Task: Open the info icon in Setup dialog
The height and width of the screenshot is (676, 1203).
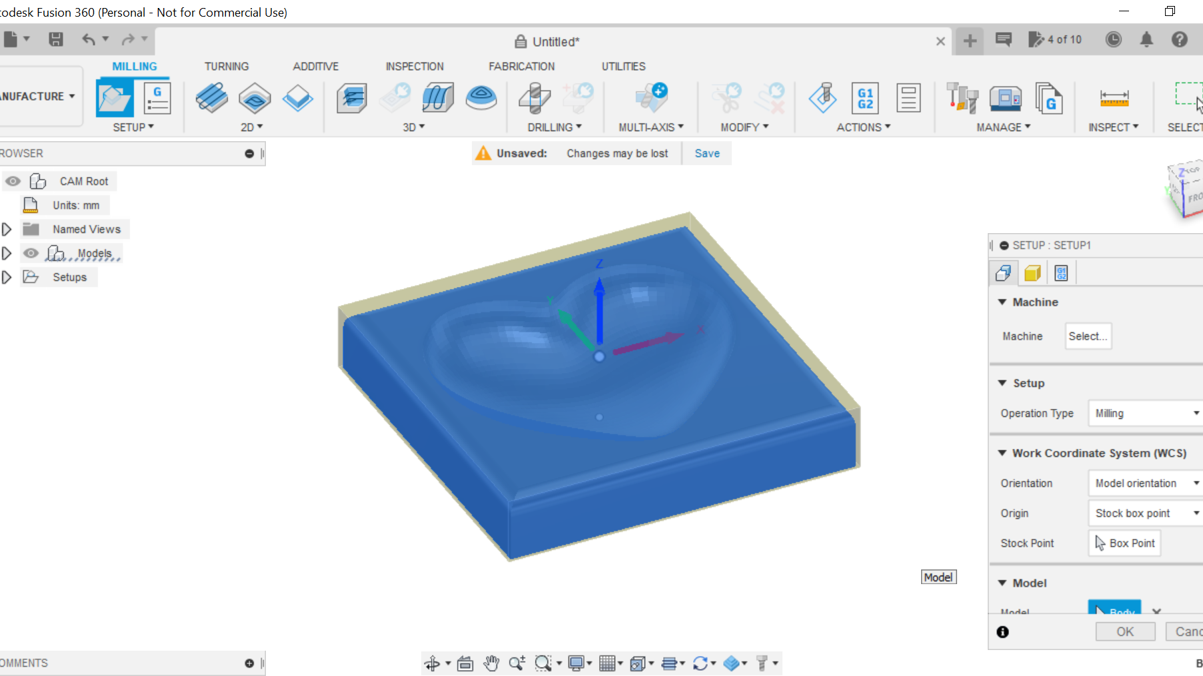Action: pyautogui.click(x=1002, y=632)
